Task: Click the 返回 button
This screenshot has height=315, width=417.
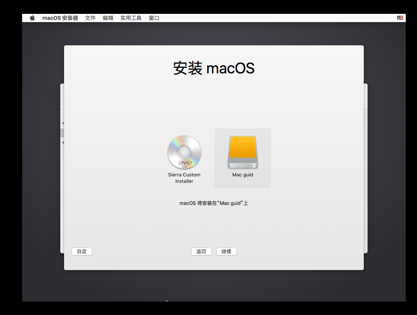Action: pyautogui.click(x=201, y=251)
